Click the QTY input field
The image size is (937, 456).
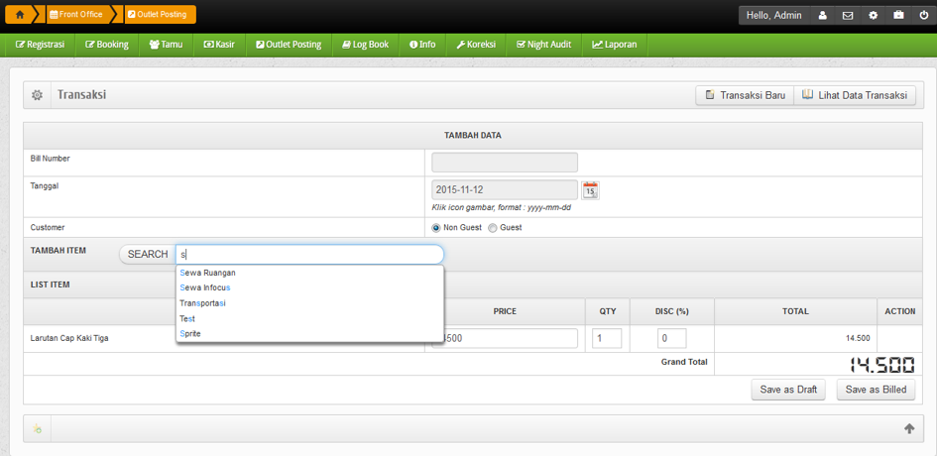pyautogui.click(x=607, y=338)
